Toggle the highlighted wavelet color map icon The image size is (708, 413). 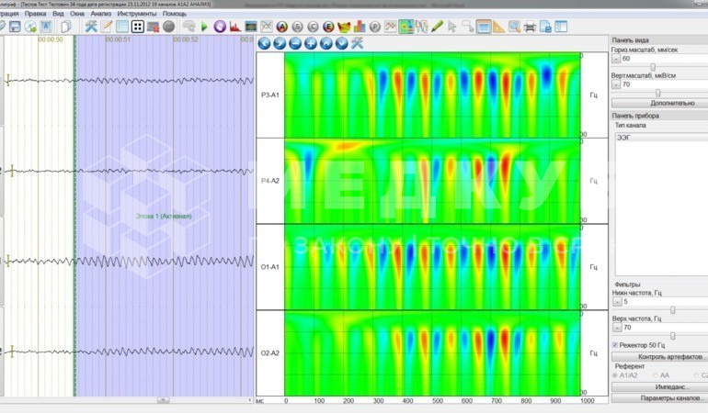[x=405, y=27]
